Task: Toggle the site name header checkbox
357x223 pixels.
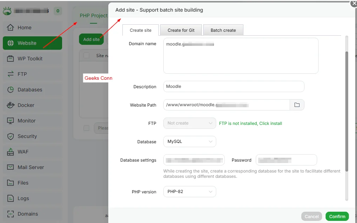Action: (x=86, y=55)
